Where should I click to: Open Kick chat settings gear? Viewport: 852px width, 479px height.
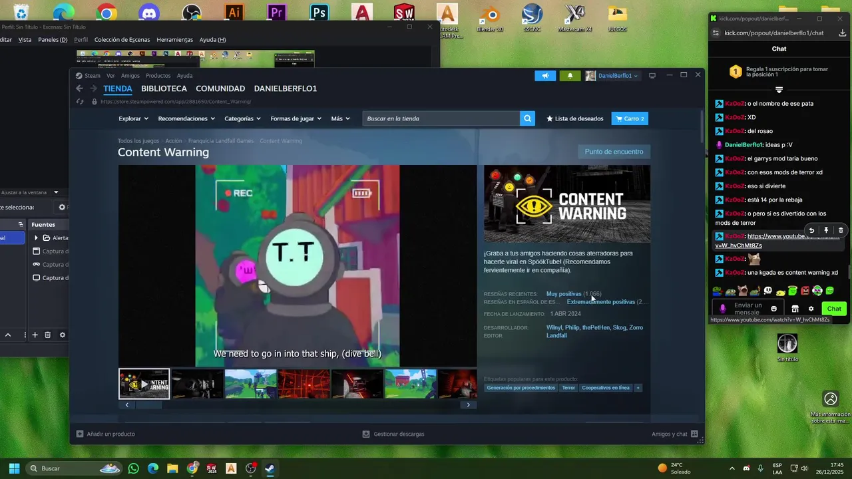[x=811, y=309]
